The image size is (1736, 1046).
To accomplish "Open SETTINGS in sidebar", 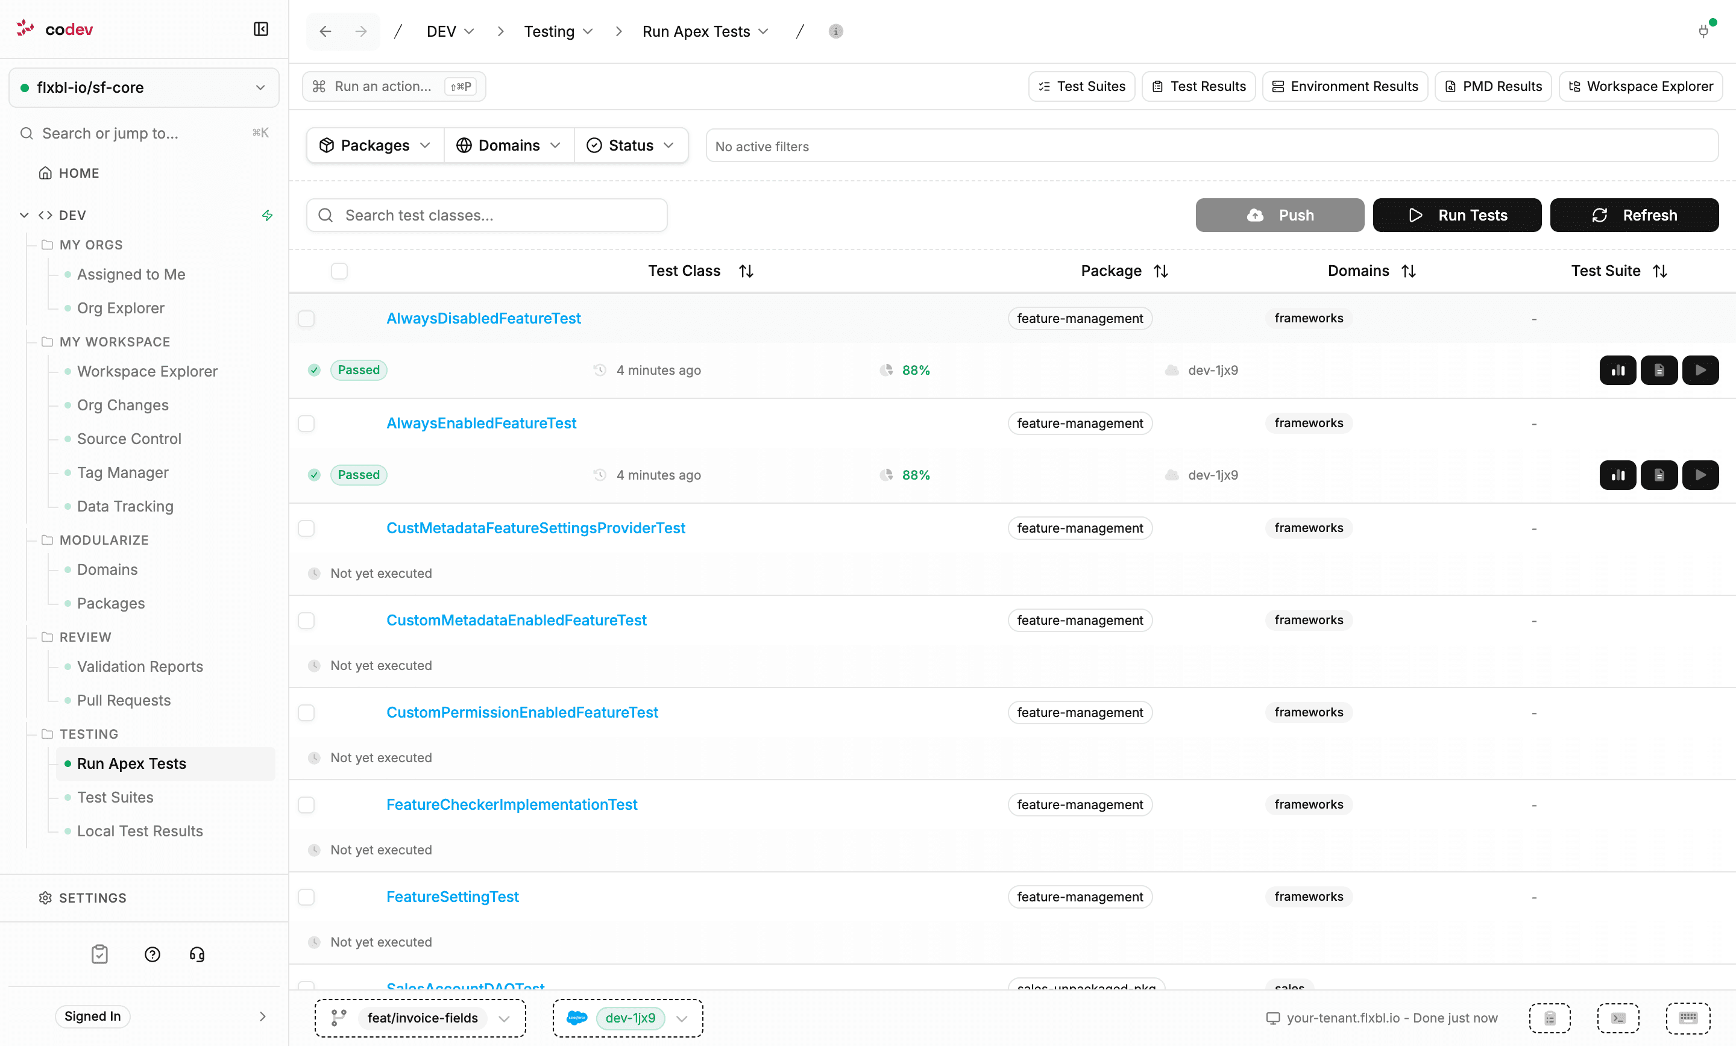I will tap(83, 898).
